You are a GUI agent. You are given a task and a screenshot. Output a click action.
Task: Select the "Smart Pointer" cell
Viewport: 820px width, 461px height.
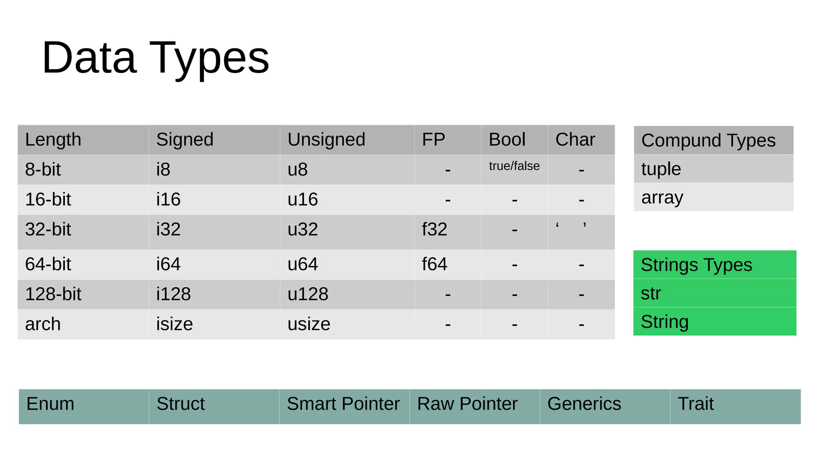click(343, 404)
